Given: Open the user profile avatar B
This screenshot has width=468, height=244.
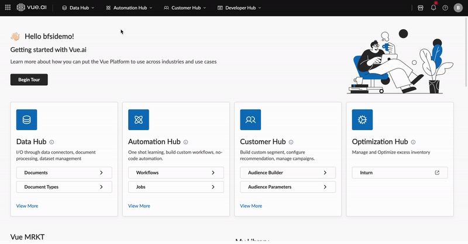Looking at the screenshot, I should click(x=457, y=8).
